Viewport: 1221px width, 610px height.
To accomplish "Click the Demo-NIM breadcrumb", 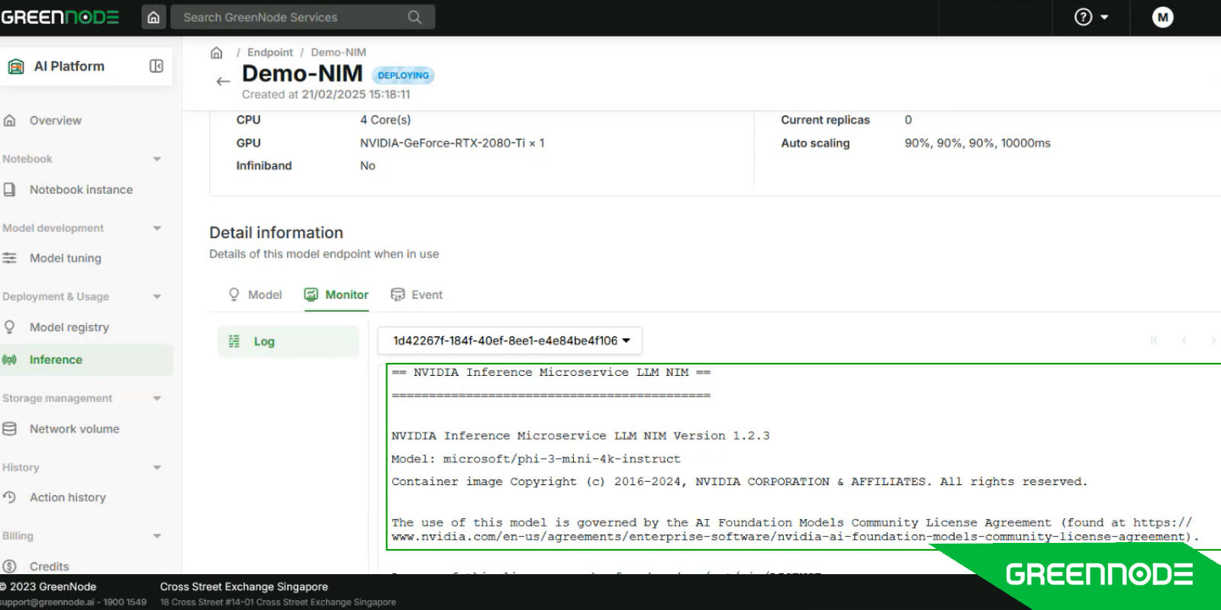I will click(x=338, y=53).
